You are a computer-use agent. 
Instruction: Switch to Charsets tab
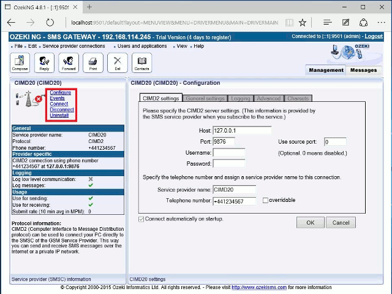pyautogui.click(x=298, y=98)
